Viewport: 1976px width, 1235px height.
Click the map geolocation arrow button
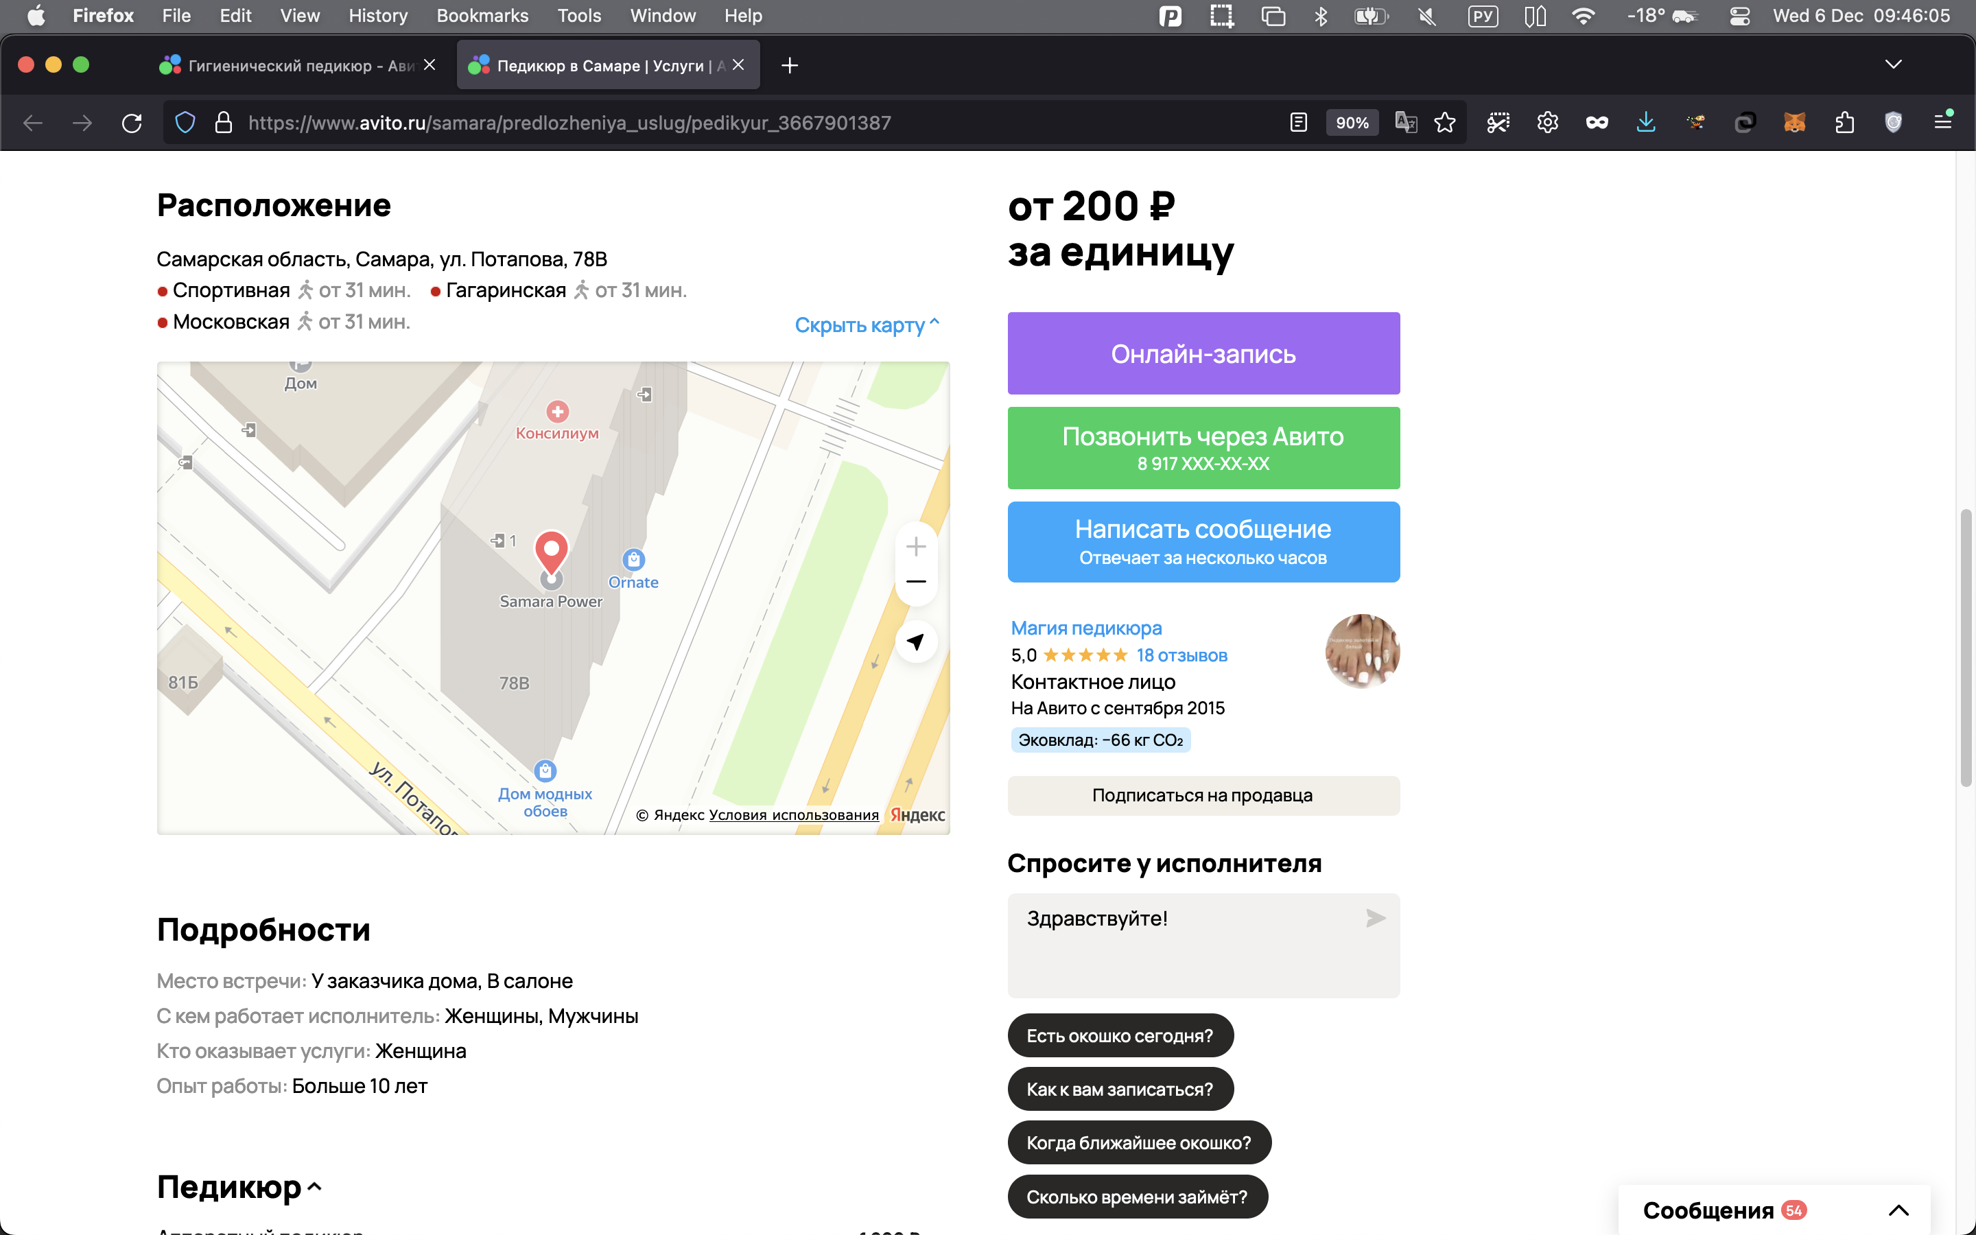tap(916, 642)
